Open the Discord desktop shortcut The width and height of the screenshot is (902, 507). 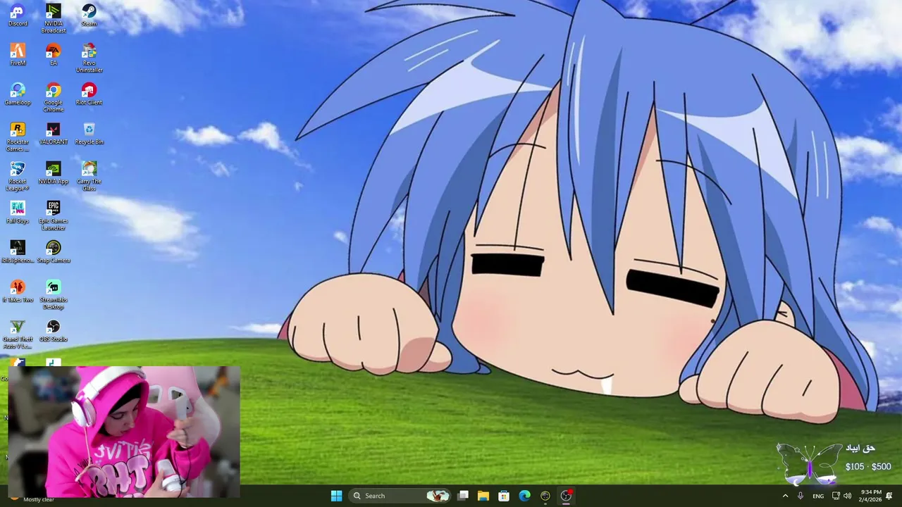[18, 15]
